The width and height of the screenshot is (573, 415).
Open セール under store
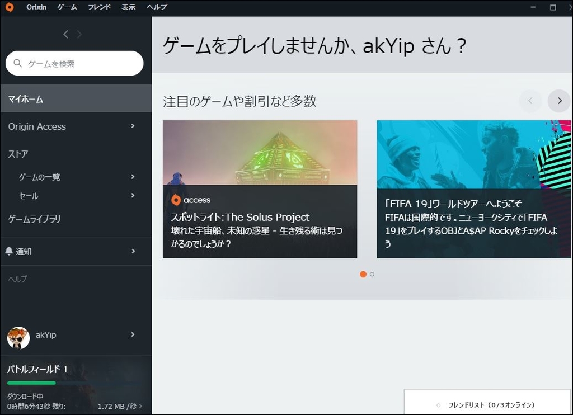coord(29,196)
